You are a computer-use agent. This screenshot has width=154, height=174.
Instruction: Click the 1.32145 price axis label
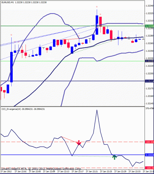click(x=150, y=103)
